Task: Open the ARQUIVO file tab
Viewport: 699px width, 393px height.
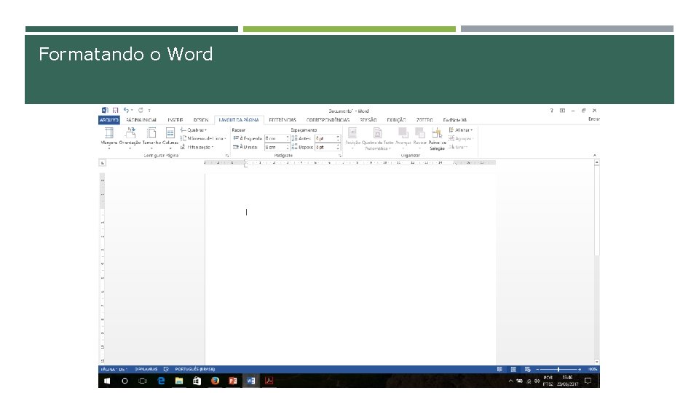Action: pos(108,120)
